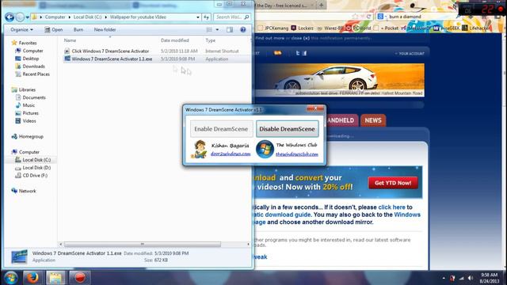507x285 pixels.
Task: Focus the Explorer search box
Action: click(x=231, y=17)
